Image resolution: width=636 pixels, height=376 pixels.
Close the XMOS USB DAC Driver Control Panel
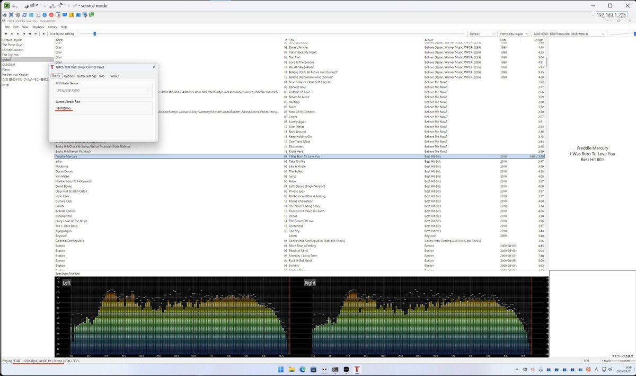[x=154, y=67]
